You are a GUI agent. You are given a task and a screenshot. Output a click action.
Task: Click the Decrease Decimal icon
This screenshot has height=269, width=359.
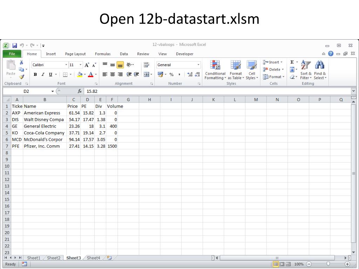197,74
